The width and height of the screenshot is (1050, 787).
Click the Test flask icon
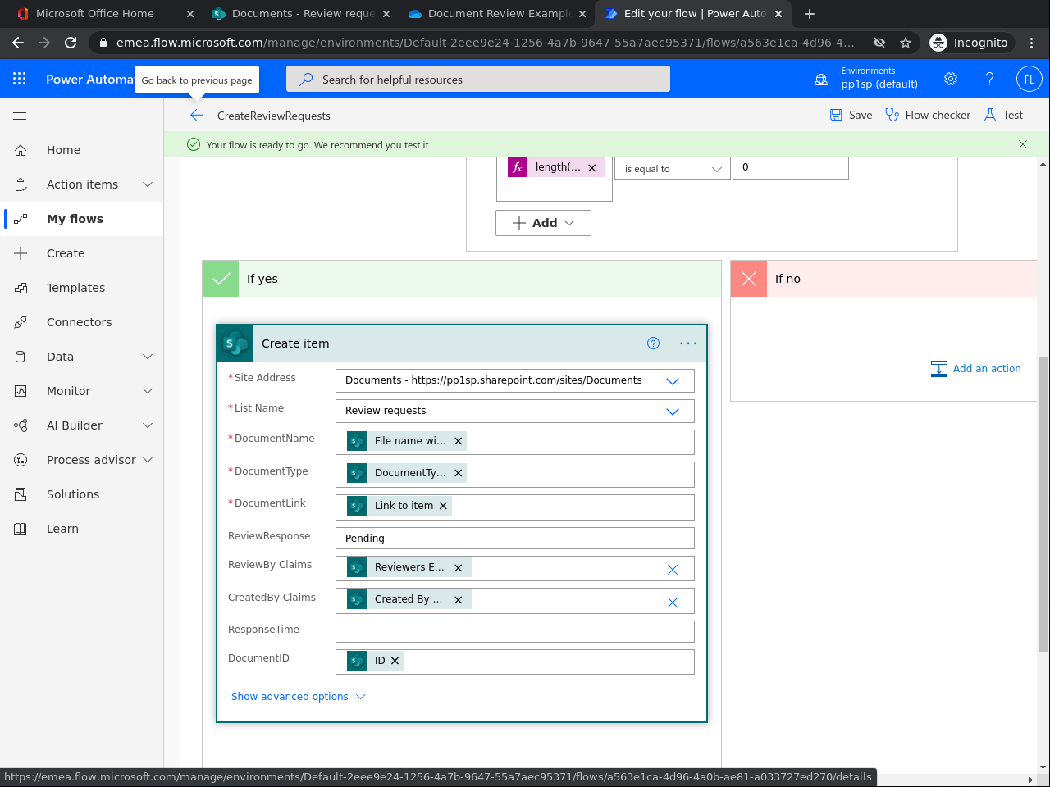click(x=990, y=116)
